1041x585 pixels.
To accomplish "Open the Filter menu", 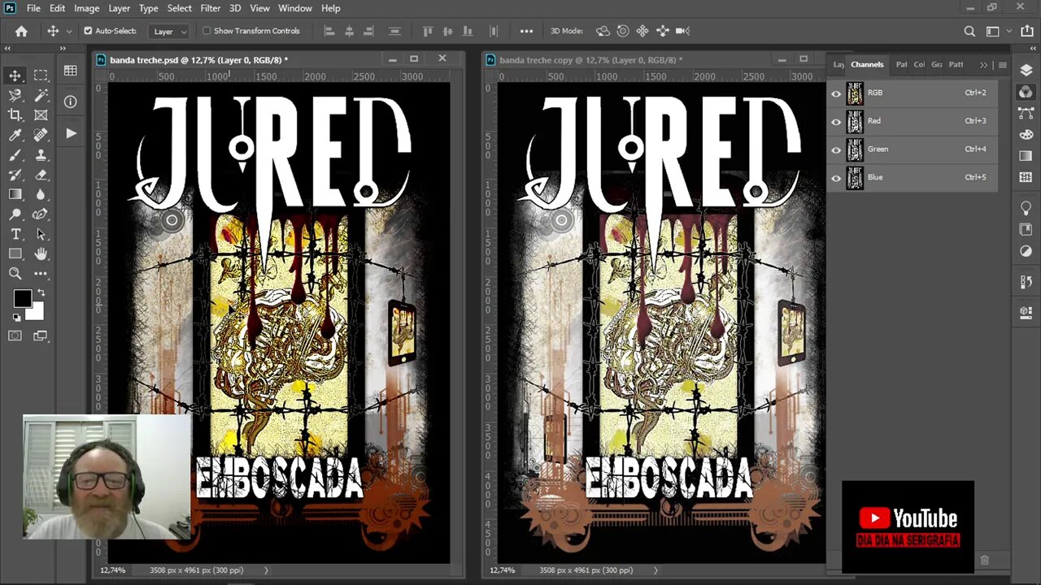I will [210, 8].
